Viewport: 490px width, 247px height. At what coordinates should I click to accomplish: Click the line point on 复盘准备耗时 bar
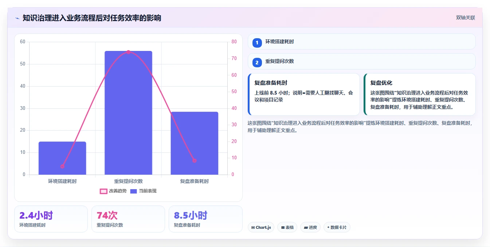[x=194, y=160]
